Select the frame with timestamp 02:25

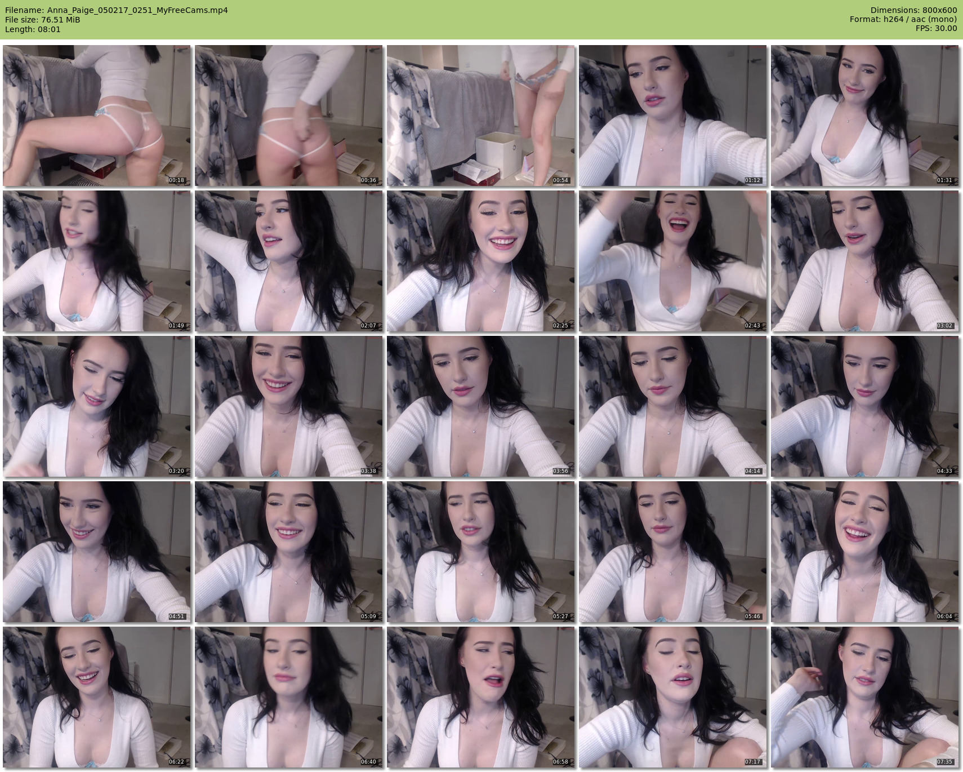pyautogui.click(x=481, y=261)
